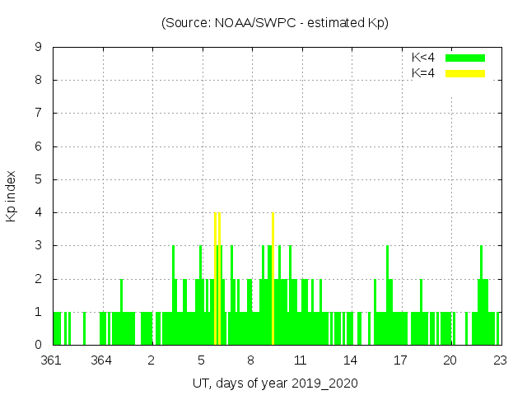Click the x-axis tick label 20

point(450,360)
